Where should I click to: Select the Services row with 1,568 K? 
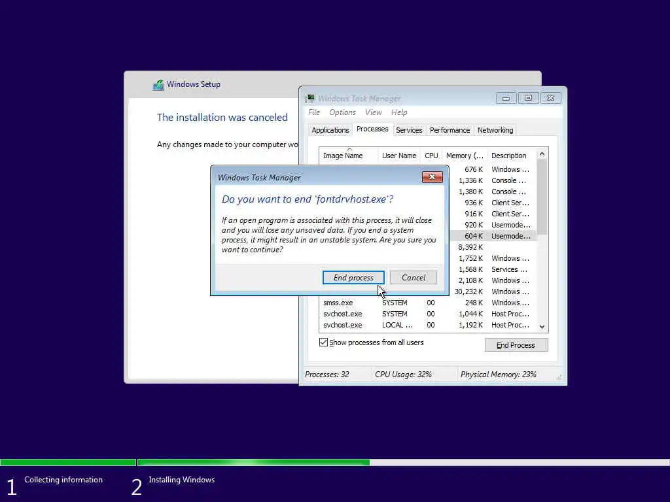pos(493,269)
